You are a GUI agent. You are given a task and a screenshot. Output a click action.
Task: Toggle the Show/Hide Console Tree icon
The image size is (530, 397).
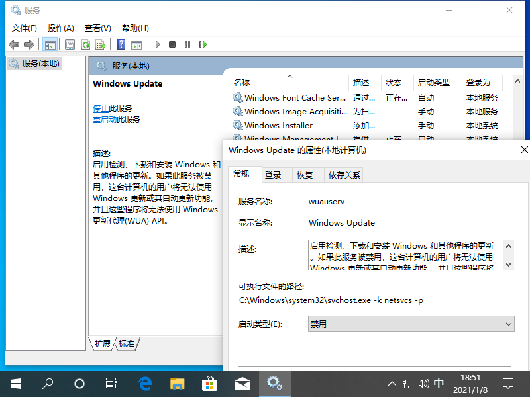(50, 44)
